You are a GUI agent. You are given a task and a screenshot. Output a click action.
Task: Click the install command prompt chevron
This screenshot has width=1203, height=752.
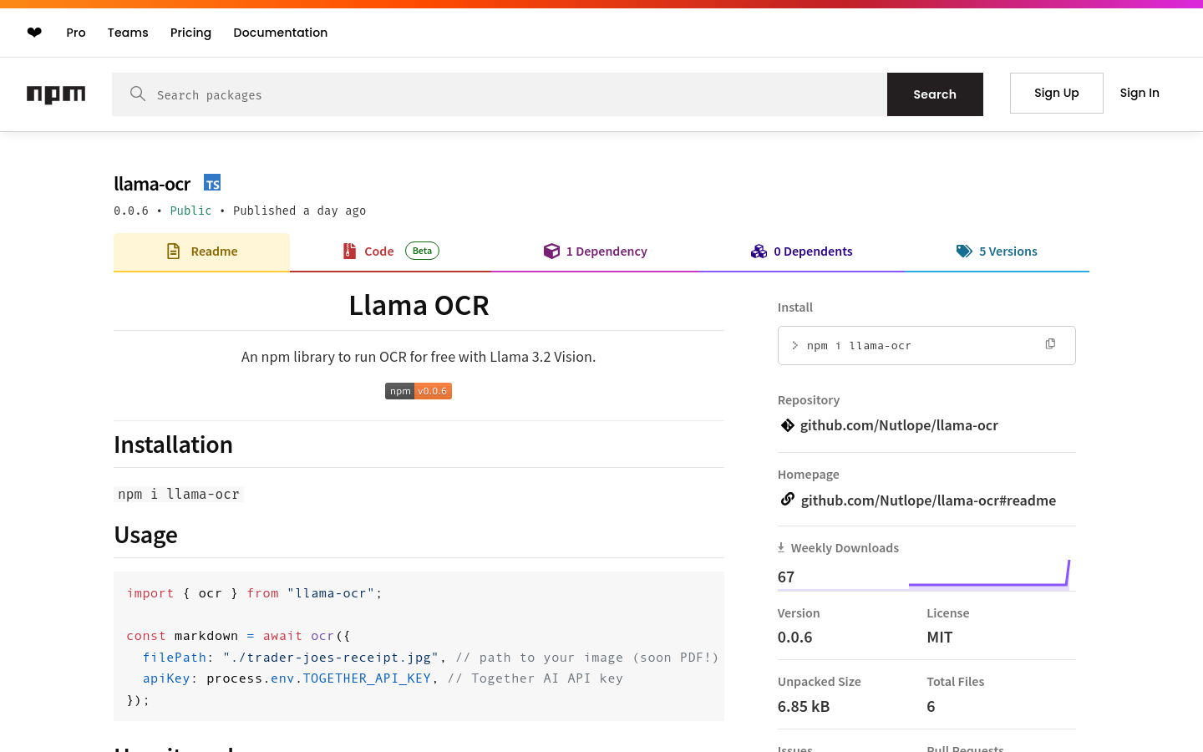794,345
